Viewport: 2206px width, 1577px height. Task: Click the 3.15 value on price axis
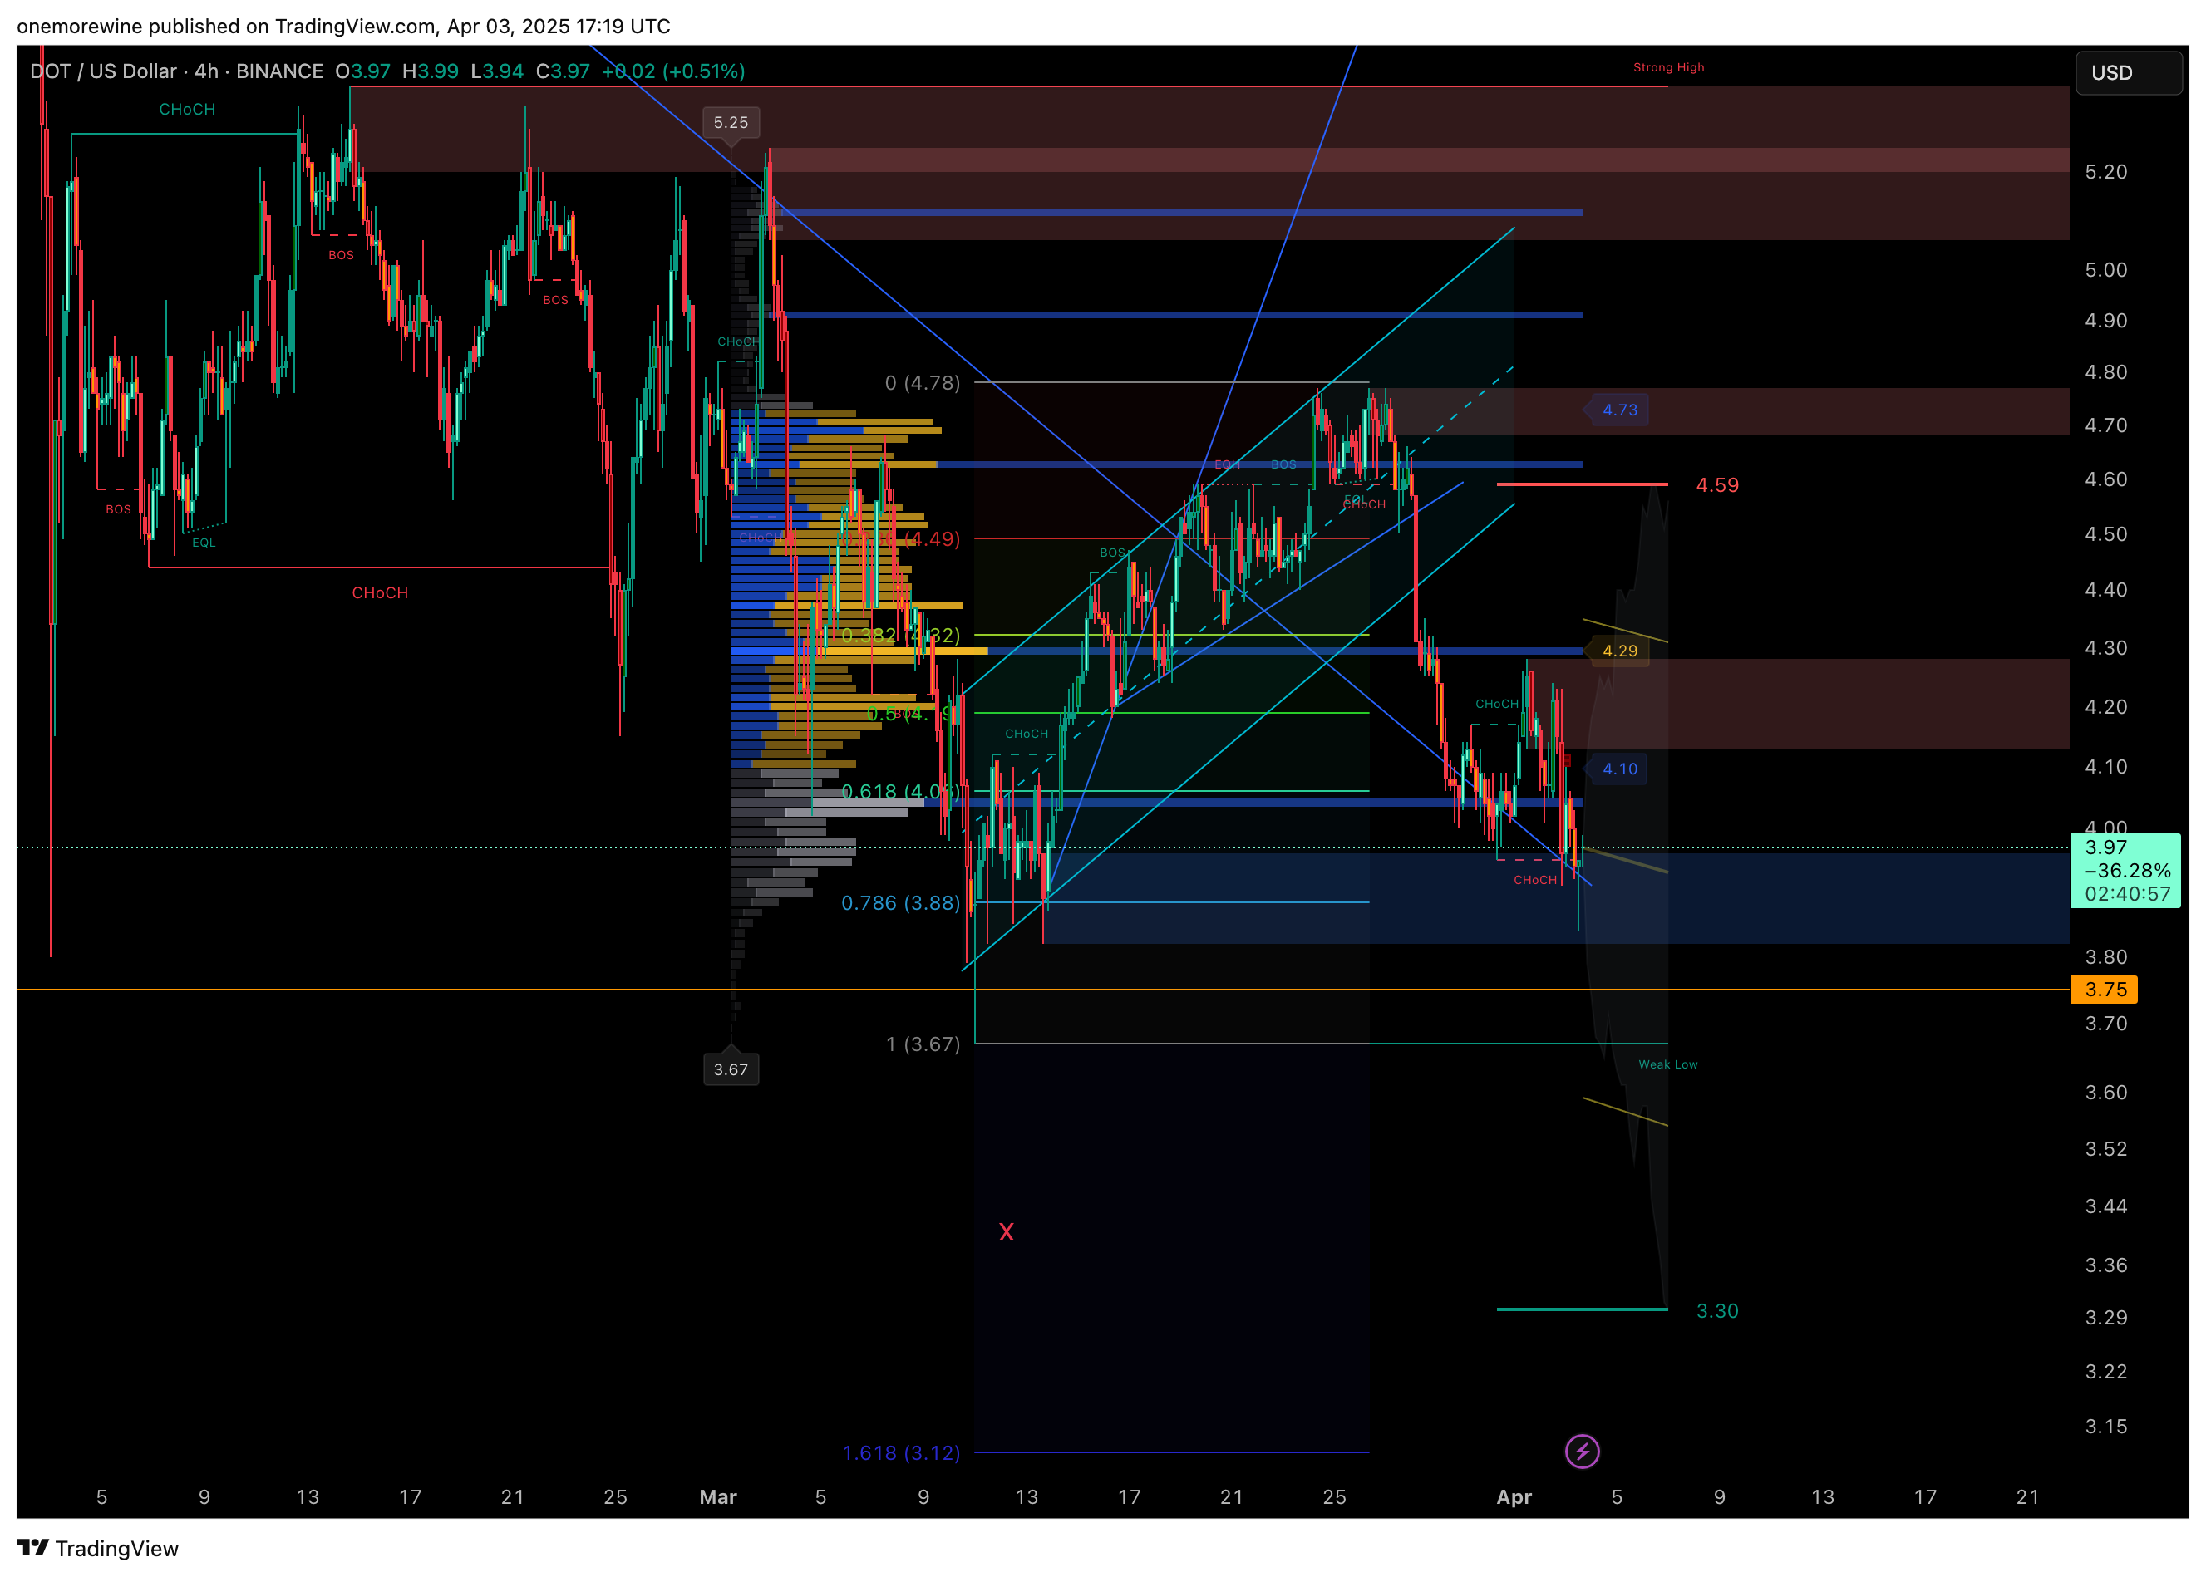tap(2105, 1427)
